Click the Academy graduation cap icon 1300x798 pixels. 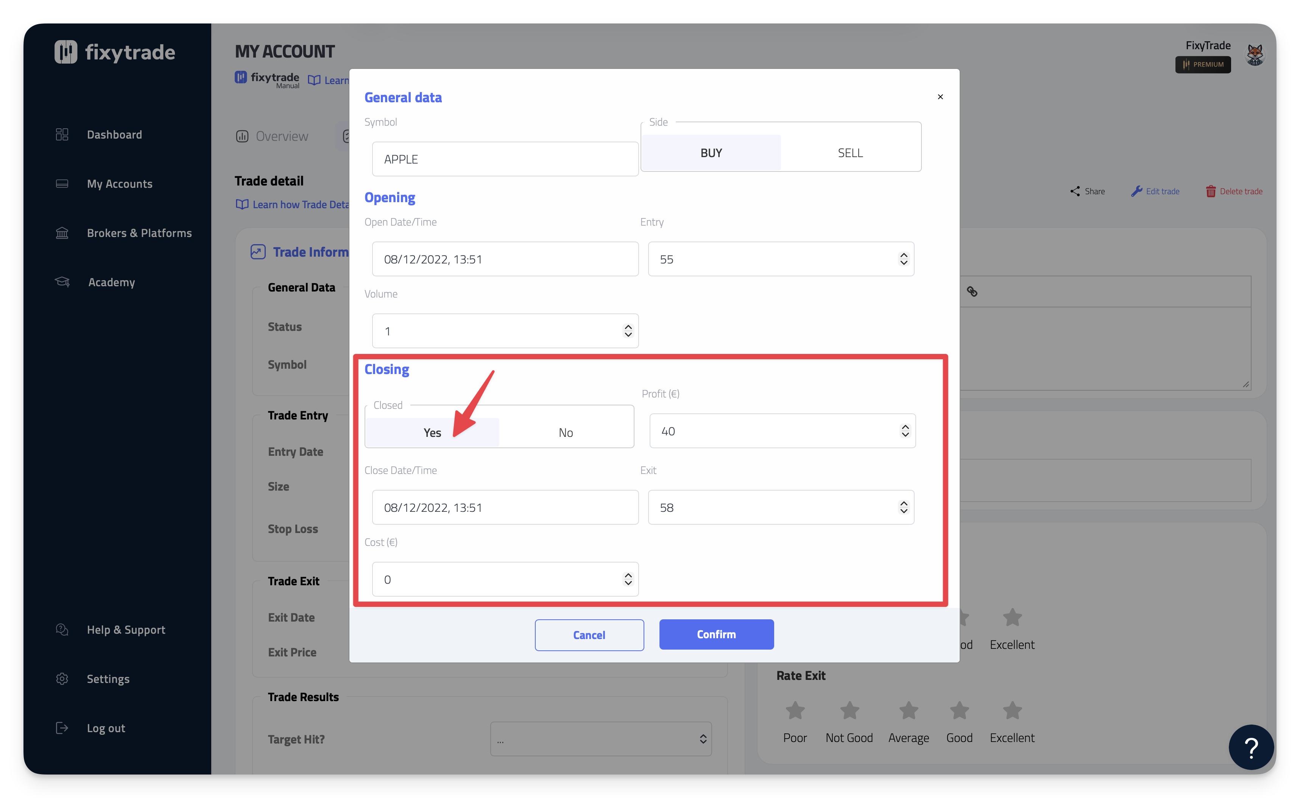click(x=62, y=282)
